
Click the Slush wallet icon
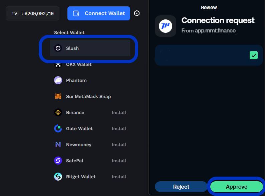click(x=58, y=48)
